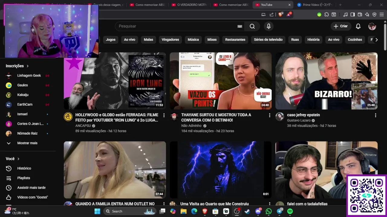Open options menu for THAYANE SURTOU video

(x=270, y=115)
